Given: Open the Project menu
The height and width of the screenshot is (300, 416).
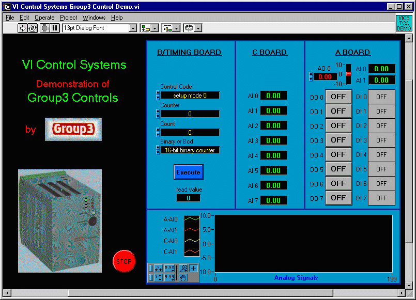Looking at the screenshot, I should (68, 18).
